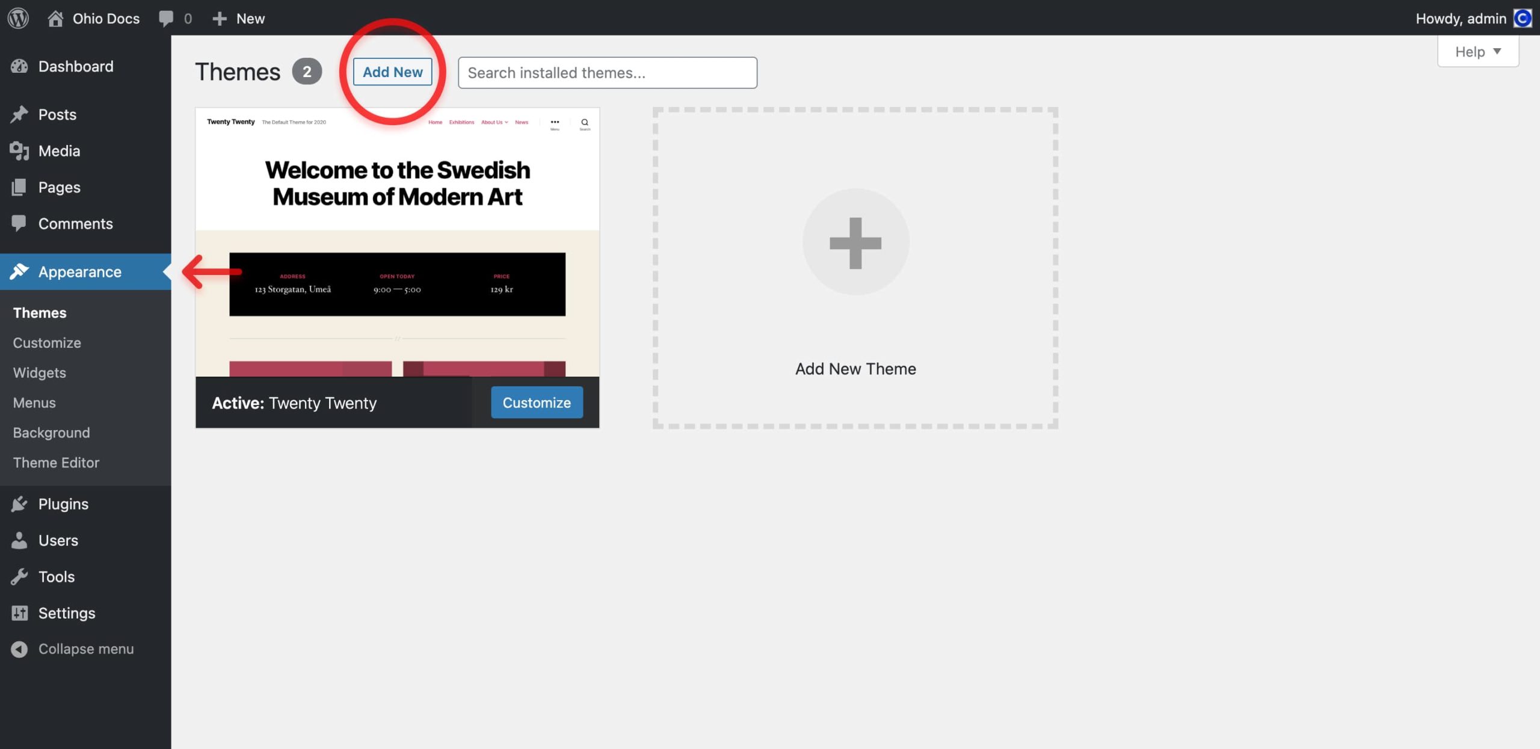Click Collapse menu link
Image resolution: width=1540 pixels, height=749 pixels.
coord(86,649)
